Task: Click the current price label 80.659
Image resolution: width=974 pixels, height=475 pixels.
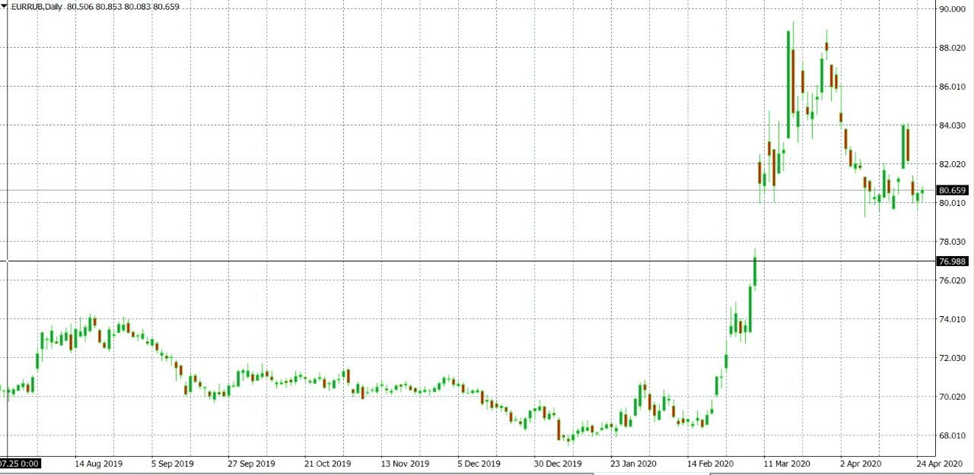Action: 953,190
